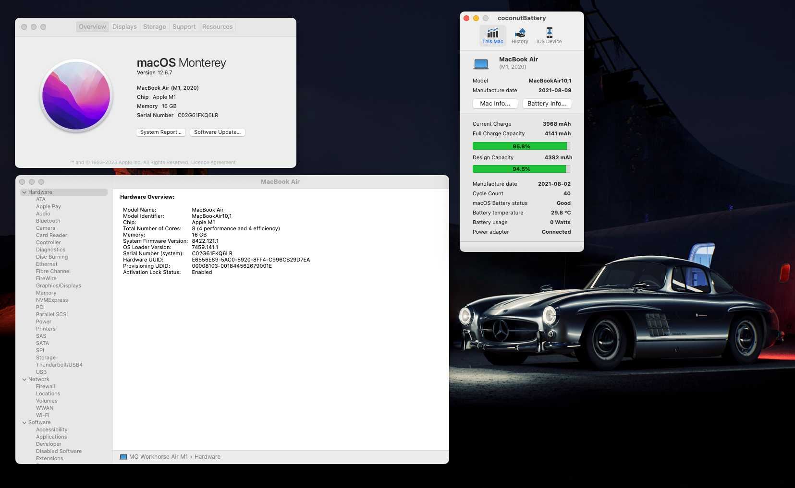Select Diagnostics in sidebar
The height and width of the screenshot is (488, 795).
point(50,250)
